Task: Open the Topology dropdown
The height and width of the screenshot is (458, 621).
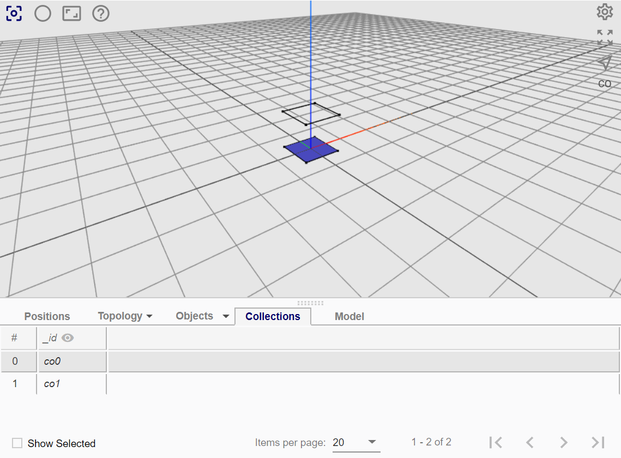Action: 125,316
